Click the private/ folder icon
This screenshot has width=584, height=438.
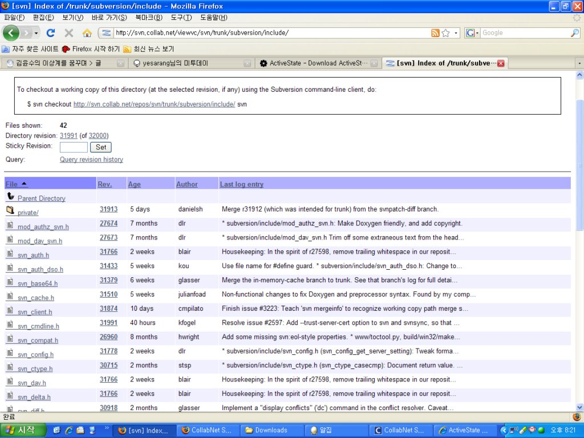tap(10, 210)
